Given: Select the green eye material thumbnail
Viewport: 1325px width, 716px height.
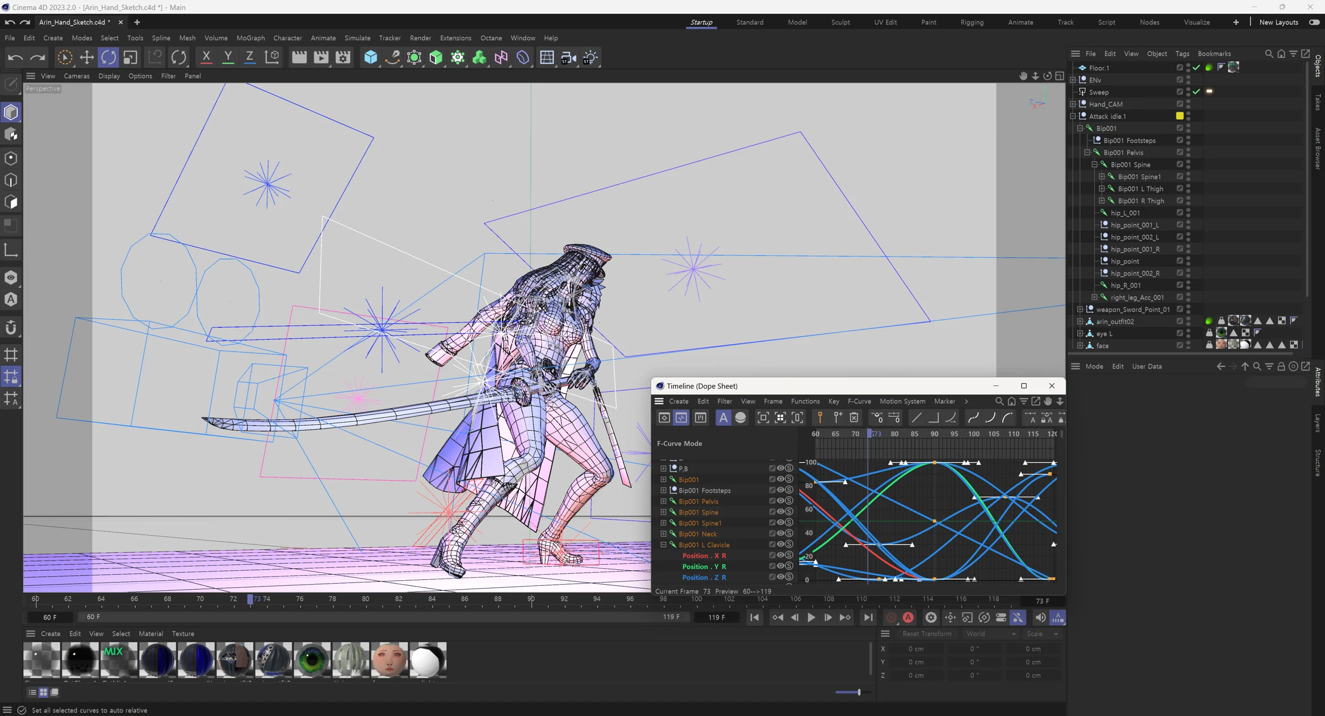Looking at the screenshot, I should pyautogui.click(x=311, y=660).
